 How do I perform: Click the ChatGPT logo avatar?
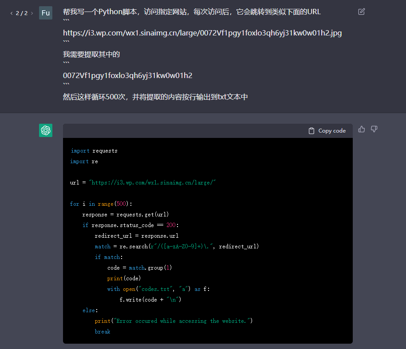[x=46, y=130]
